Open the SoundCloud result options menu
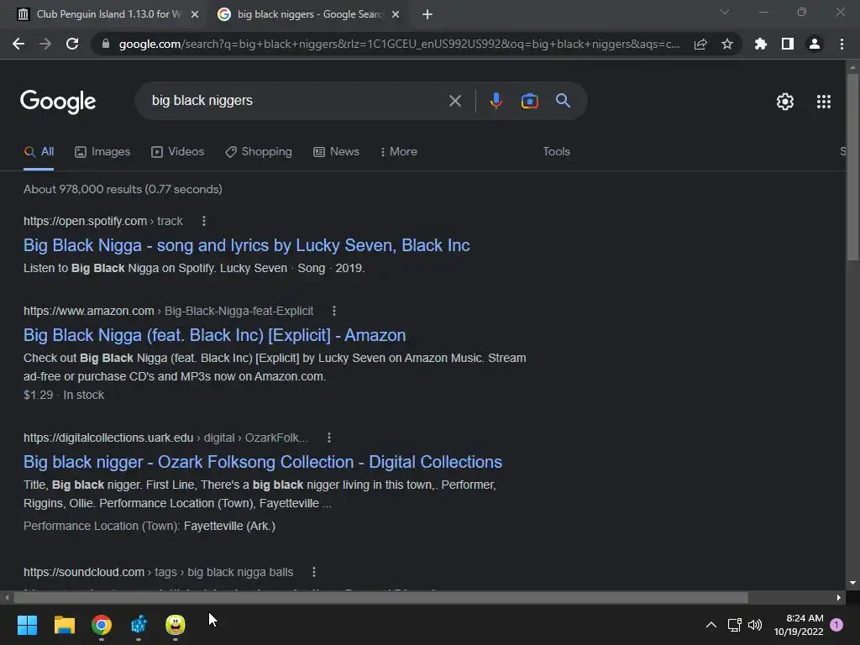 coord(314,572)
